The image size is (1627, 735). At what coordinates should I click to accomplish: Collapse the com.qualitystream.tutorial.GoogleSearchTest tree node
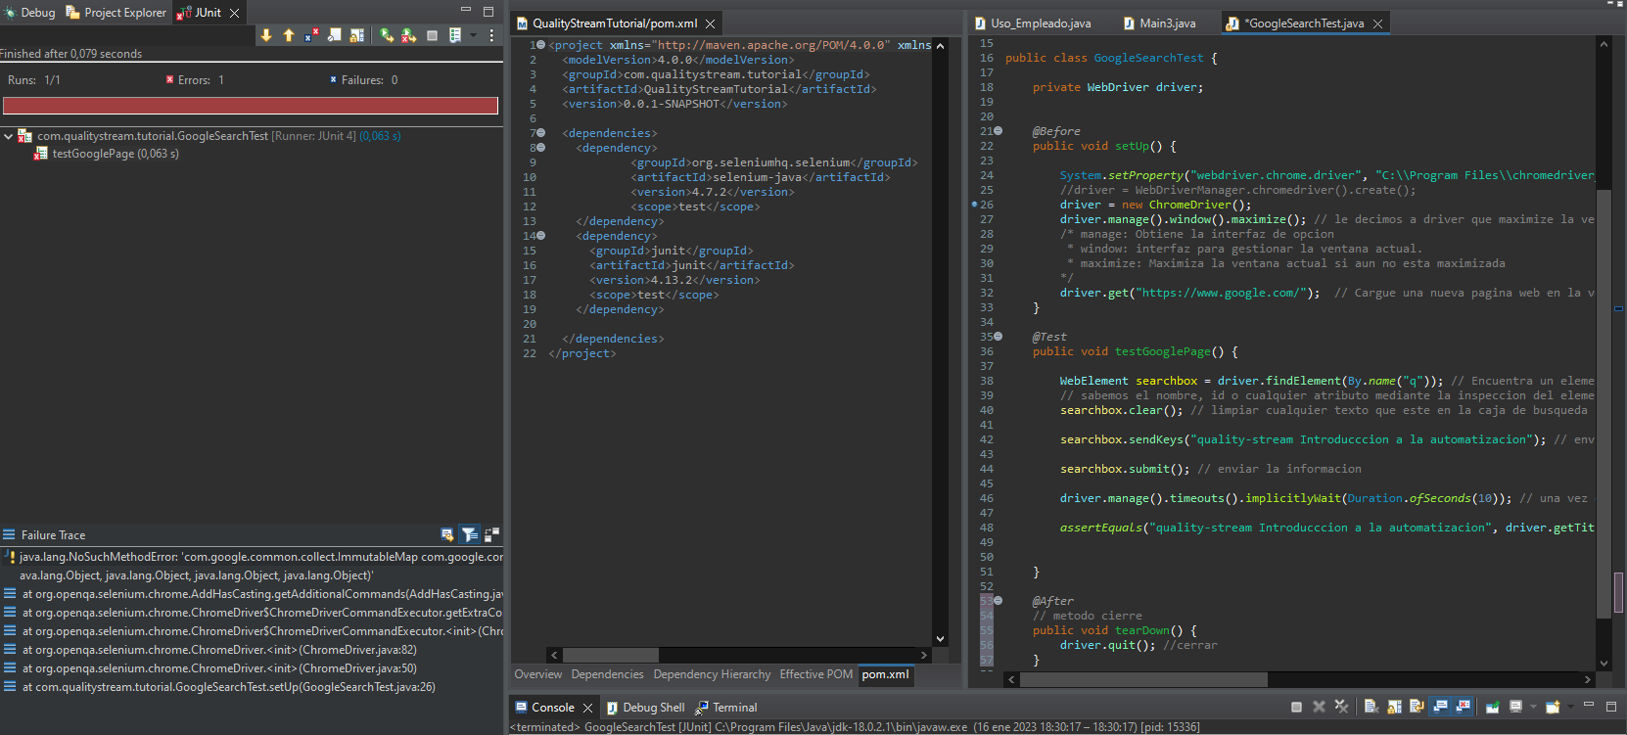[9, 136]
